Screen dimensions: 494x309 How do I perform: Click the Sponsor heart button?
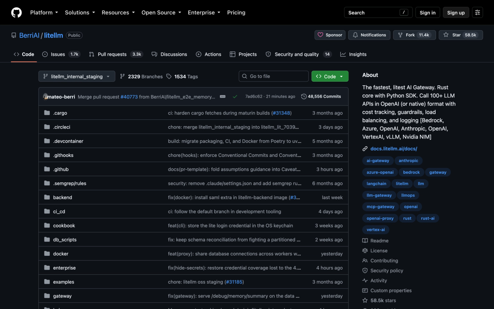pos(330,35)
